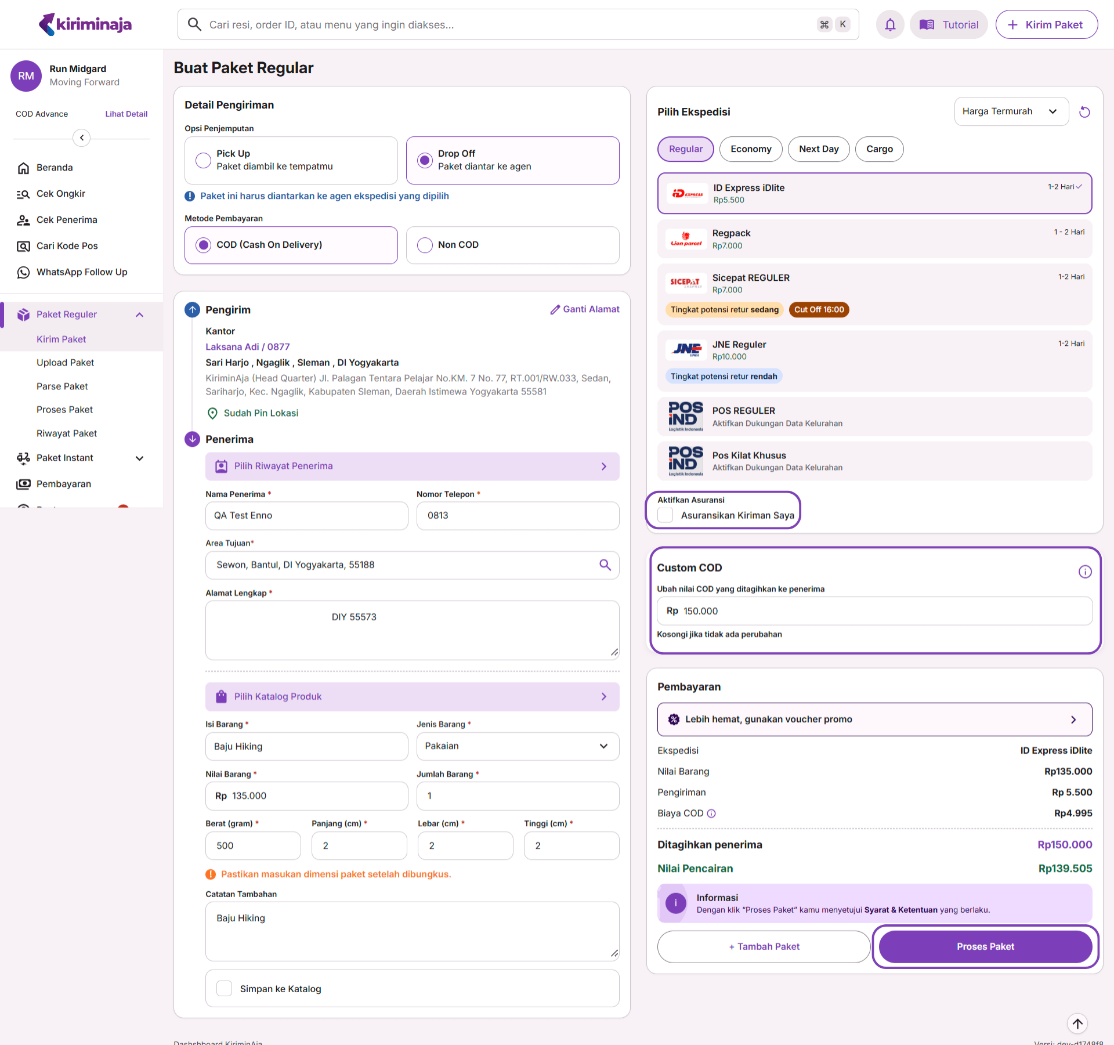Open the Jenis Barang Pakaian dropdown
This screenshot has width=1114, height=1045.
[x=517, y=746]
